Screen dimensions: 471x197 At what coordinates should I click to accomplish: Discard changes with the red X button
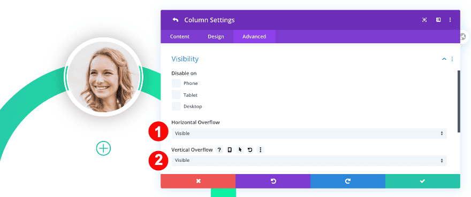click(198, 181)
